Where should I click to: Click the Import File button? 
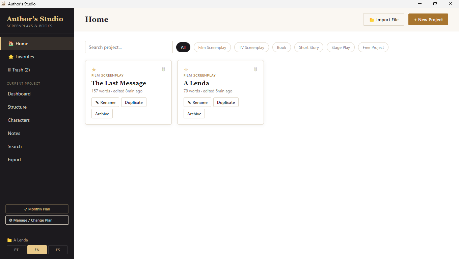(384, 20)
